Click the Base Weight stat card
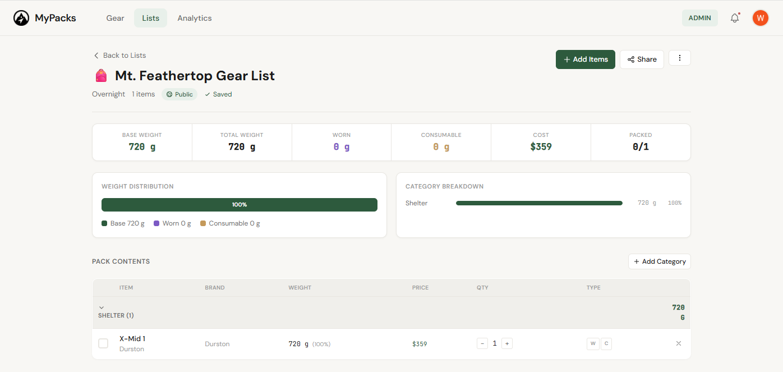 pyautogui.click(x=142, y=142)
